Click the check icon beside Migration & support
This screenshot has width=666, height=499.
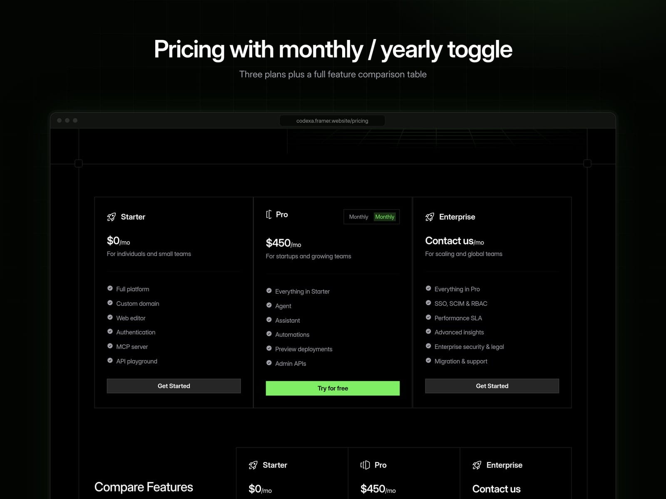(x=428, y=361)
